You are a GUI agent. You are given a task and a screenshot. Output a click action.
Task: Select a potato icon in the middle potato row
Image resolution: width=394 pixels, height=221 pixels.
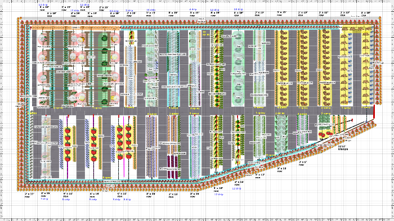[x=305, y=67]
